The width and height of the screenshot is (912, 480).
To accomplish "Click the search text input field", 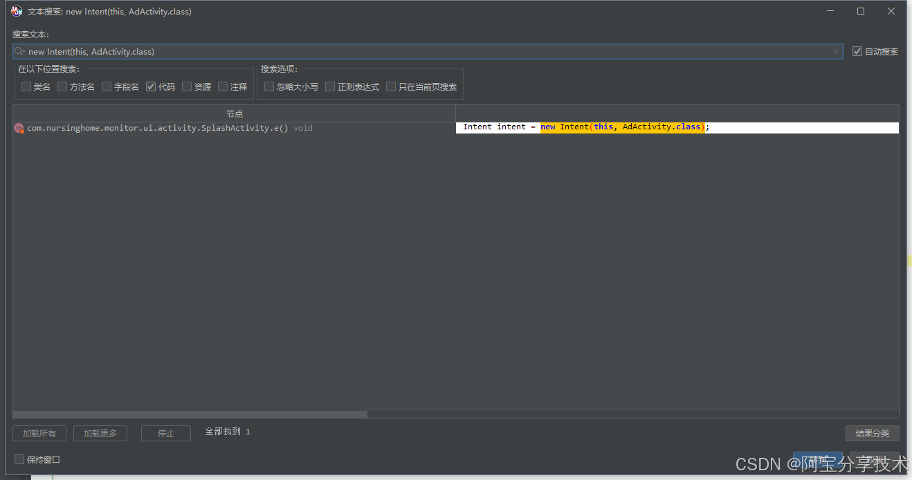I will [428, 52].
